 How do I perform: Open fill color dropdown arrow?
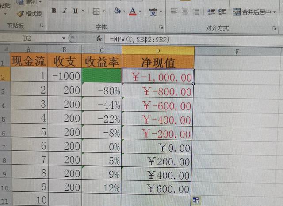click(124, 11)
